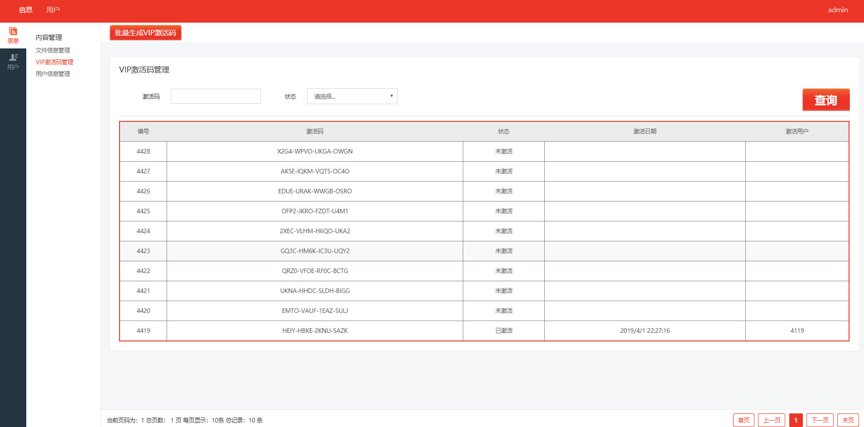Click the 已激活 status cell for row 4419

pos(504,331)
